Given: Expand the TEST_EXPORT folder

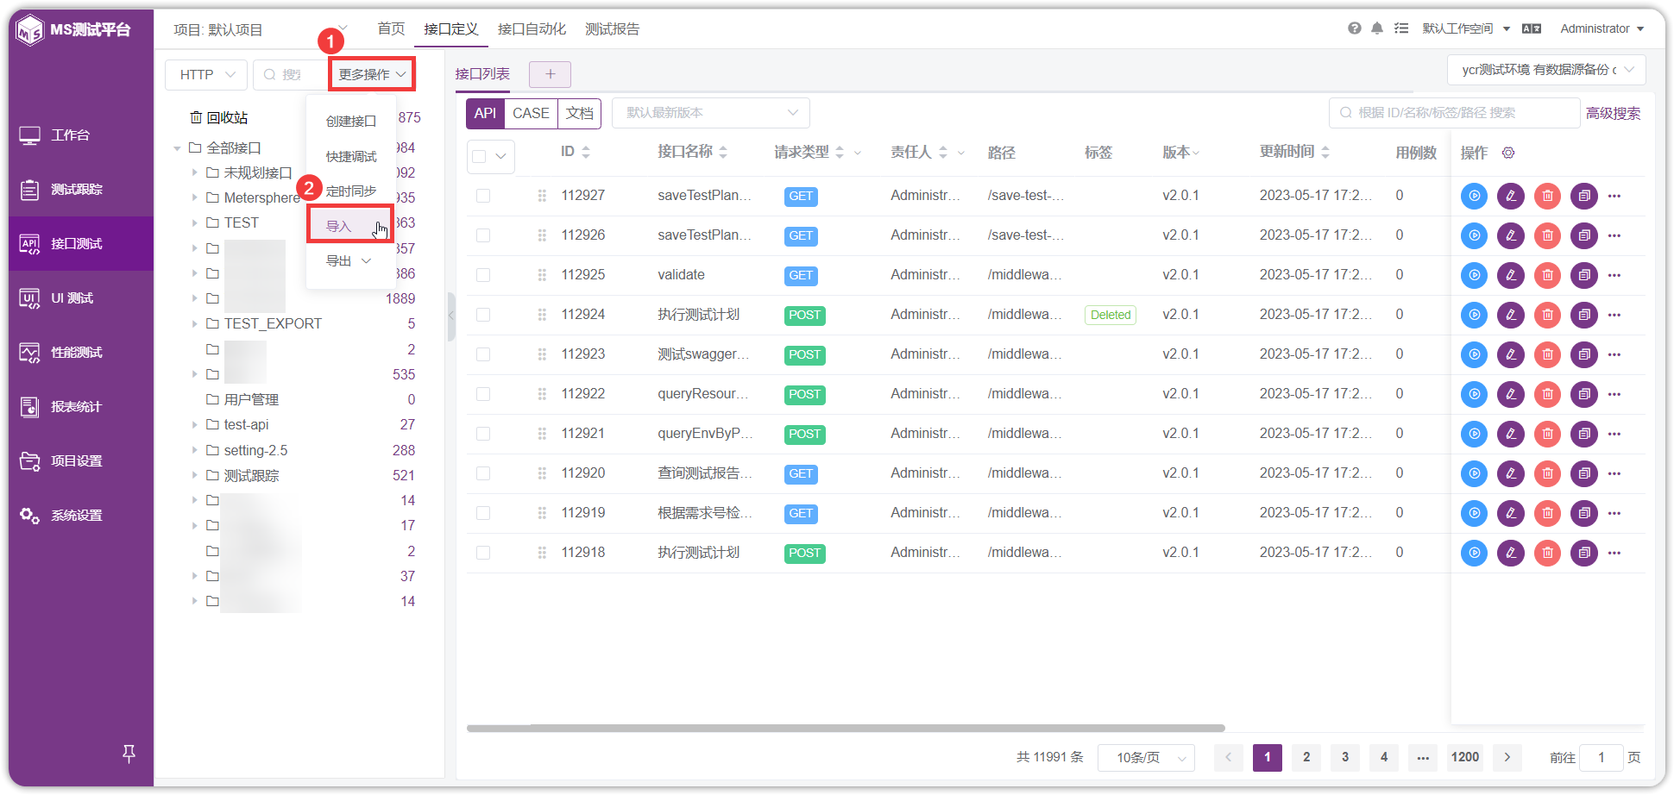Looking at the screenshot, I should point(194,324).
